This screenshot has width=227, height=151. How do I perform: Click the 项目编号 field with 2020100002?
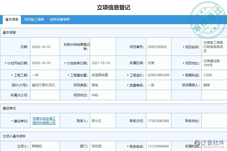tap(158, 47)
